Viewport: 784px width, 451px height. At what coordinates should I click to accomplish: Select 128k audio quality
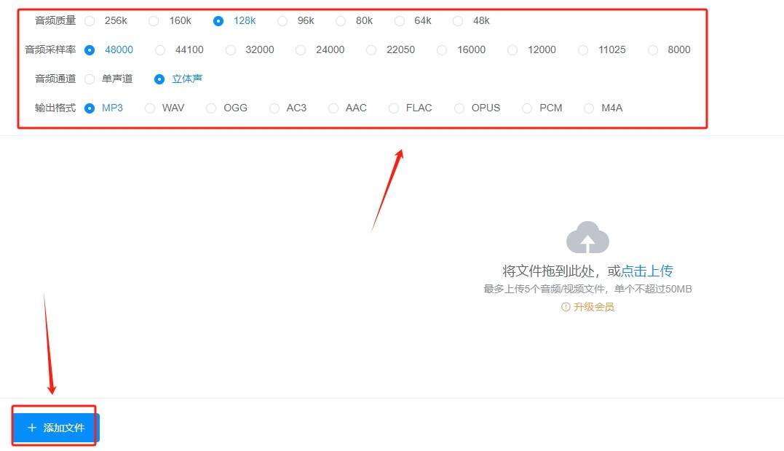[x=218, y=21]
